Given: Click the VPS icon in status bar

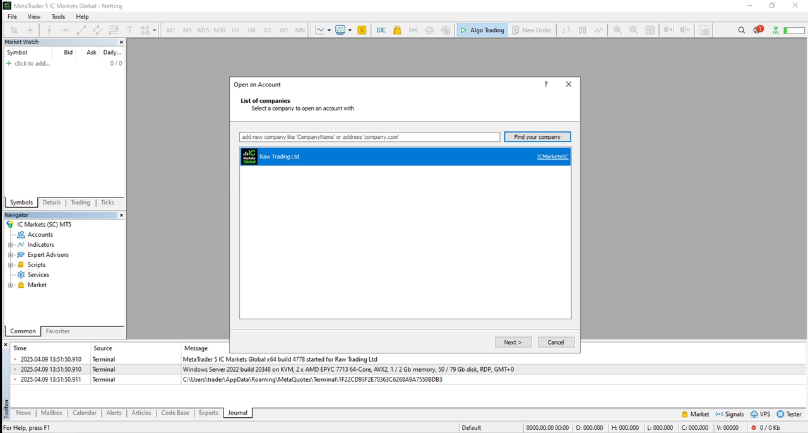Looking at the screenshot, I should [x=760, y=414].
